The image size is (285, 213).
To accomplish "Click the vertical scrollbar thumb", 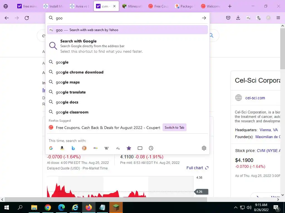I will click(x=282, y=49).
